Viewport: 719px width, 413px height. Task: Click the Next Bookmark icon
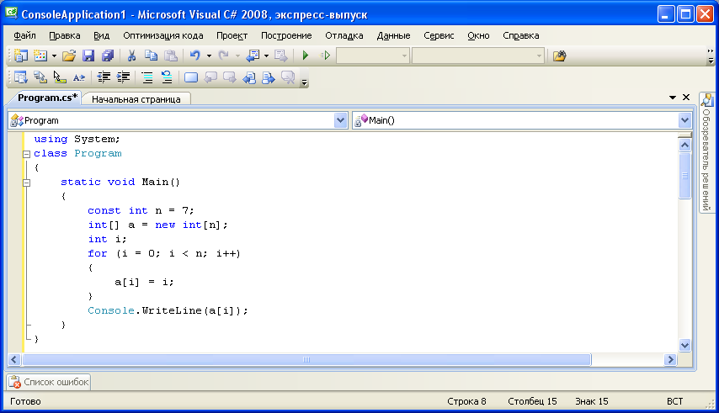230,77
